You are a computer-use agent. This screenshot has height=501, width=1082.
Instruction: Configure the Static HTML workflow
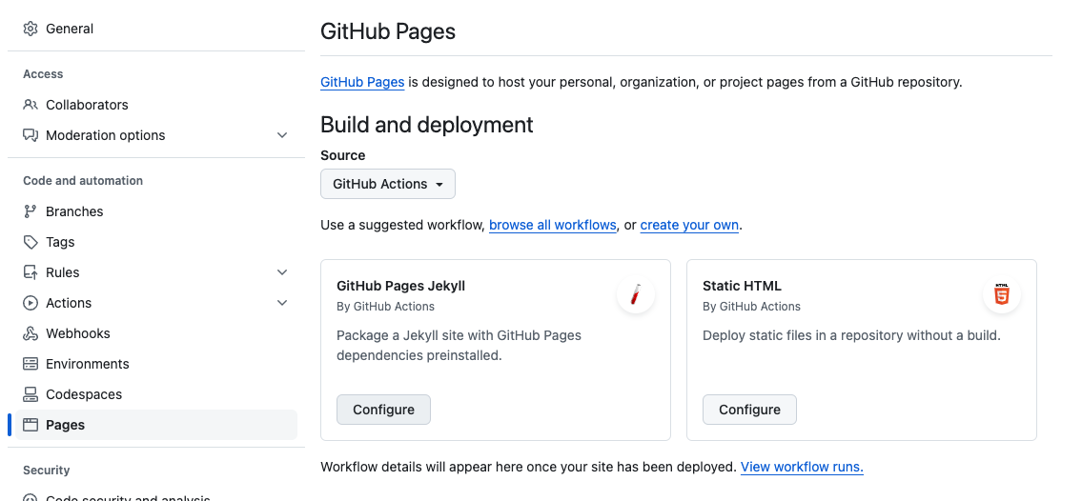point(749,410)
